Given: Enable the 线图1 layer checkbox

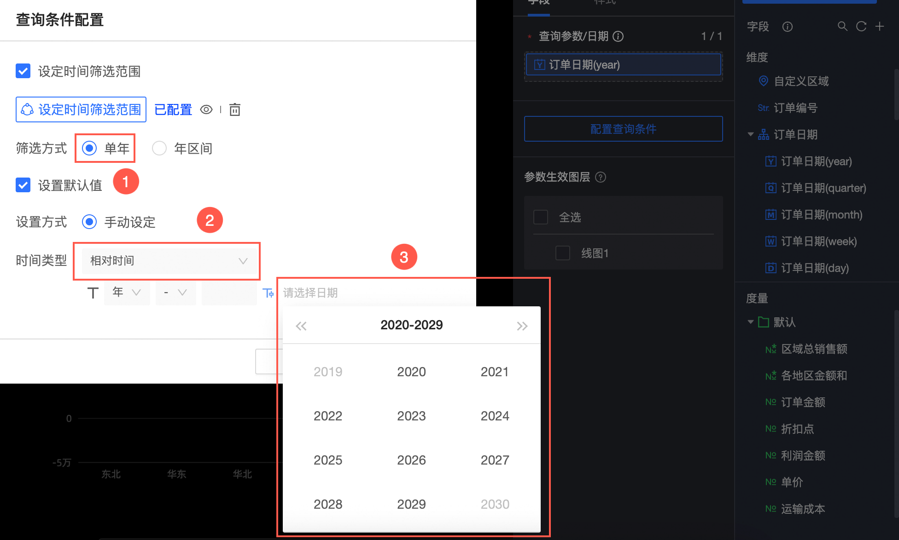Looking at the screenshot, I should pos(563,253).
